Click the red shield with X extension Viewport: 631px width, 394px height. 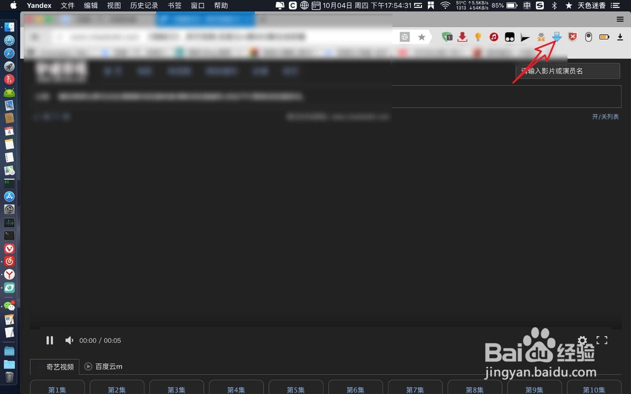573,37
